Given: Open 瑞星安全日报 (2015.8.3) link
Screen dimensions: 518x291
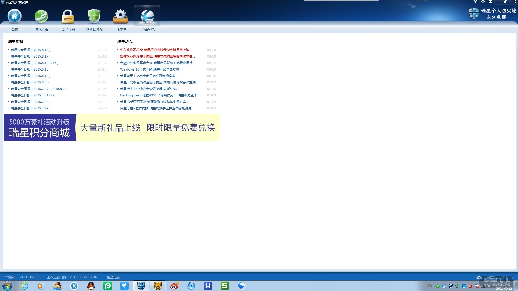Looking at the screenshot, I should point(30,82).
